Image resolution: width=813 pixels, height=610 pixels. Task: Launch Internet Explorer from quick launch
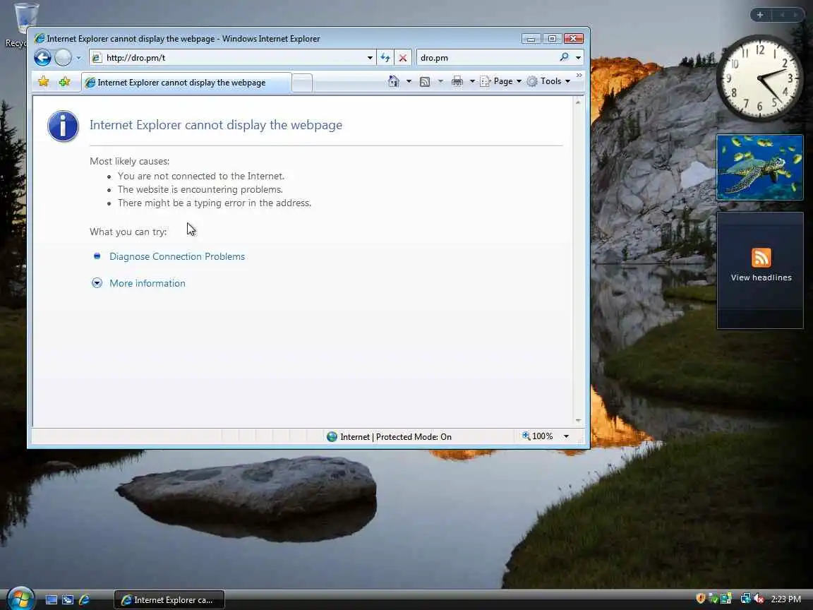coord(85,599)
